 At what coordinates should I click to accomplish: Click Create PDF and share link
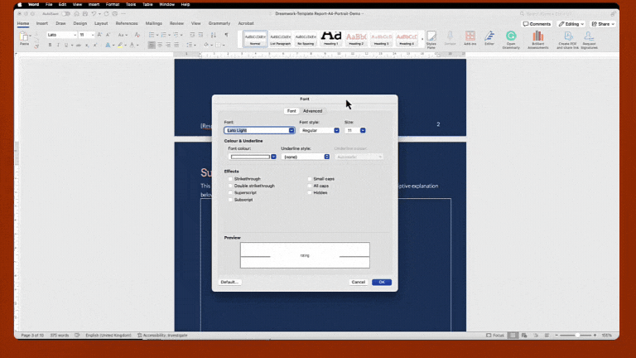pos(567,38)
